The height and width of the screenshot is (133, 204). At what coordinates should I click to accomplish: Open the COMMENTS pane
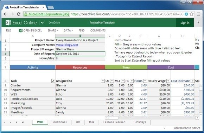click(x=98, y=30)
